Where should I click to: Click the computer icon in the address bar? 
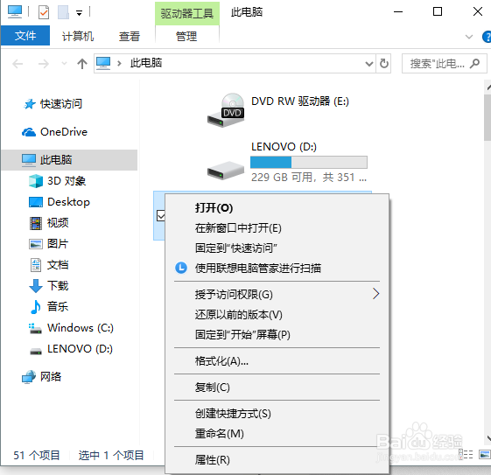[x=103, y=63]
